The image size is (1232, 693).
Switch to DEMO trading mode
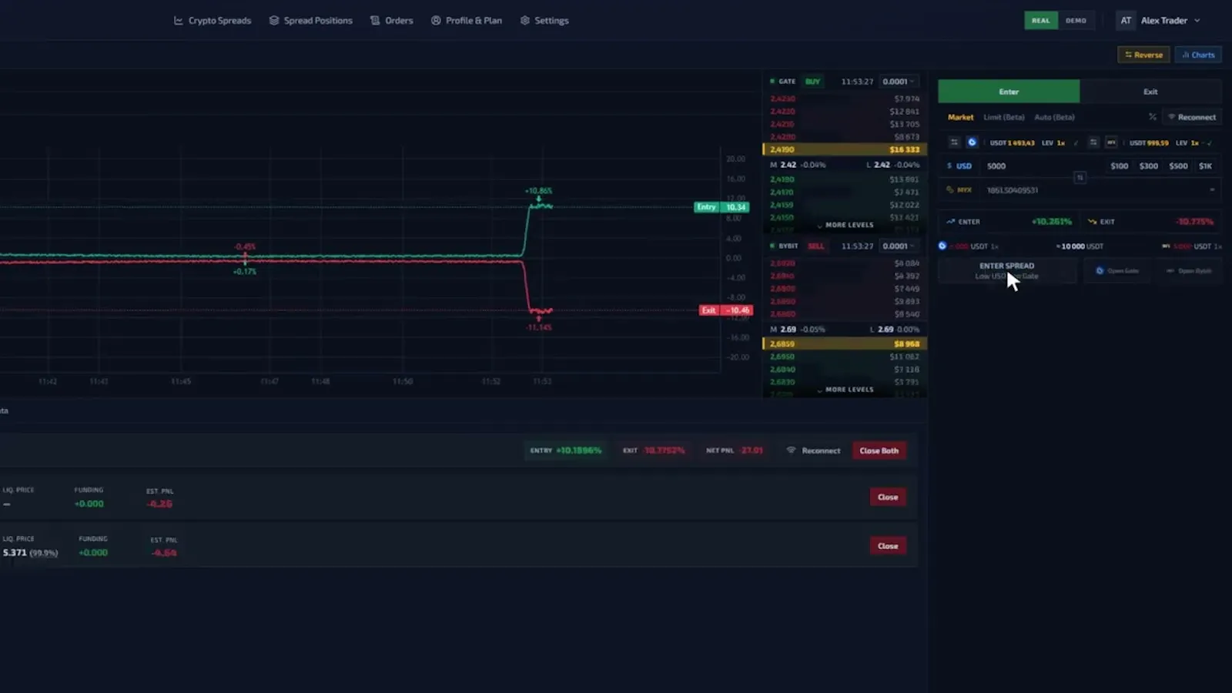tap(1076, 21)
